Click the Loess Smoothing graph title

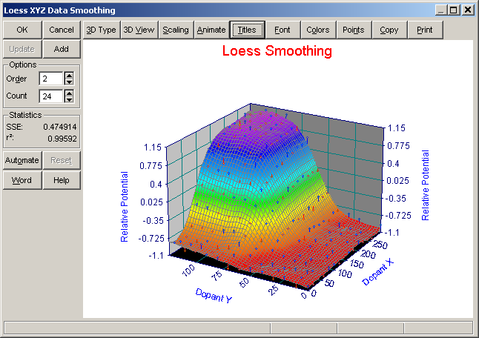tap(277, 50)
